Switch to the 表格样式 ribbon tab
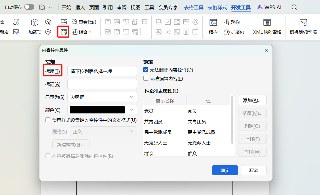The height and width of the screenshot is (195, 320). pyautogui.click(x=217, y=8)
